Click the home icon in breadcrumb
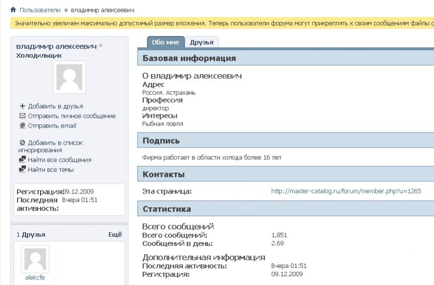434x285 pixels. click(13, 10)
